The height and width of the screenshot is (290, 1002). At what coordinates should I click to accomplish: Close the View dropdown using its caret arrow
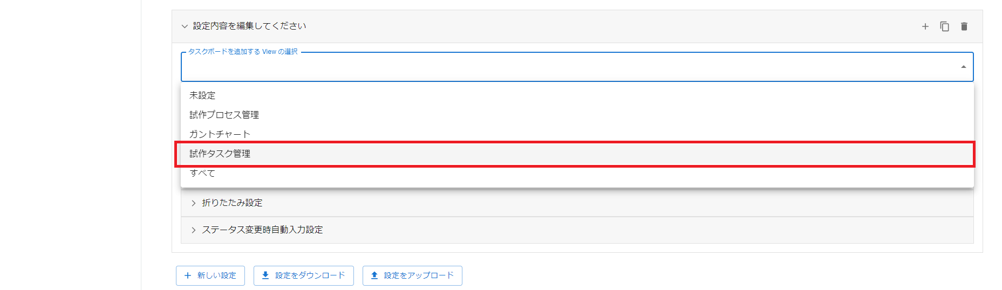coord(963,67)
